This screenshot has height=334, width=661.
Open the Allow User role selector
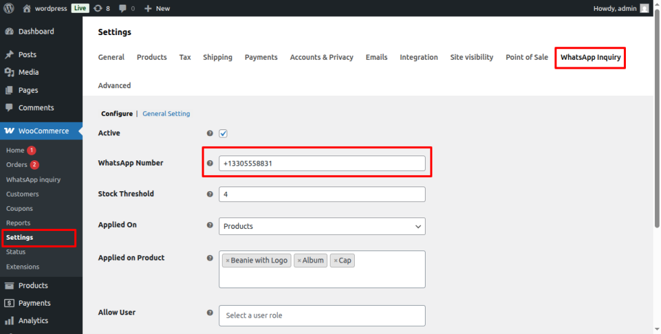pos(322,316)
